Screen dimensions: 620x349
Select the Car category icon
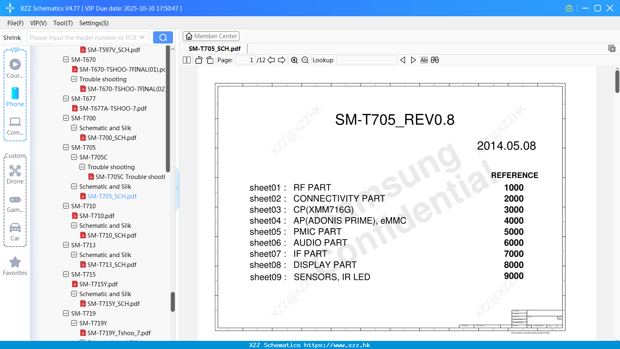click(15, 231)
